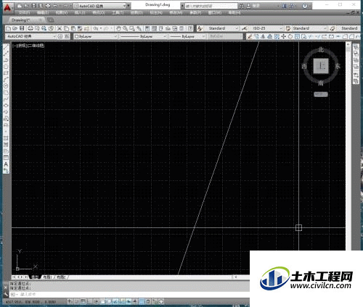Select the Multiline Text A tool
363x307 pixels.
point(6,164)
